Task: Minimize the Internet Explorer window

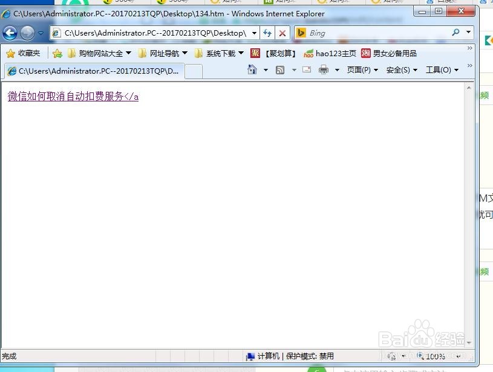Action: [422, 11]
